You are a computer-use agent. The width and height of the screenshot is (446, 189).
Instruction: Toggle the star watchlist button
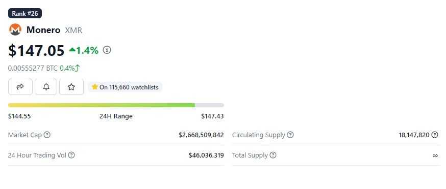[x=71, y=87]
